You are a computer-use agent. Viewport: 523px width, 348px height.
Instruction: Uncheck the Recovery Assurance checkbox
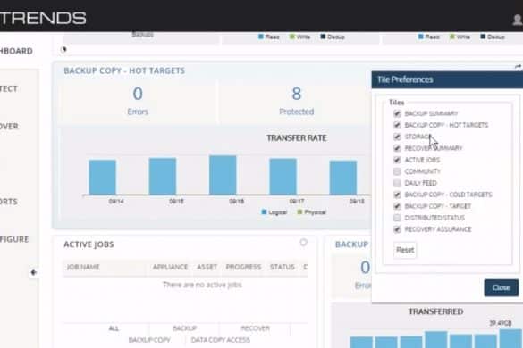tap(397, 229)
